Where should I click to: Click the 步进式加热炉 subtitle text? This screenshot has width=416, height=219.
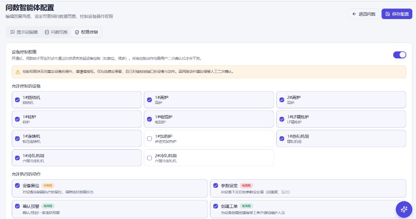tap(166, 142)
